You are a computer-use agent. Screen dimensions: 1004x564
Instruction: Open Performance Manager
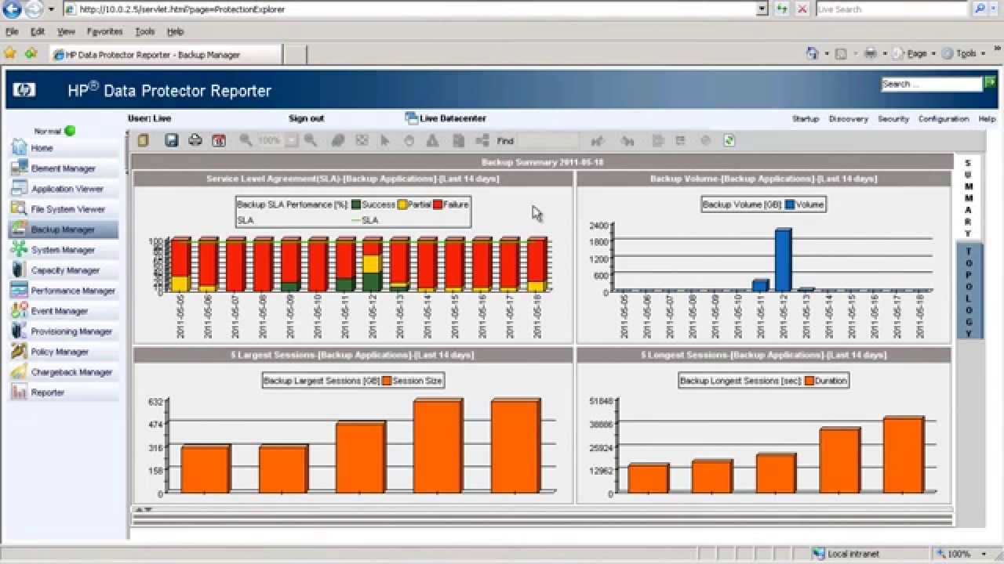(x=63, y=291)
